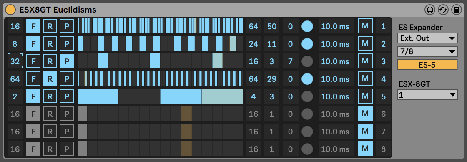This screenshot has height=162, width=467.
Task: Click the rate value 2 in row 5
Action: [15, 96]
